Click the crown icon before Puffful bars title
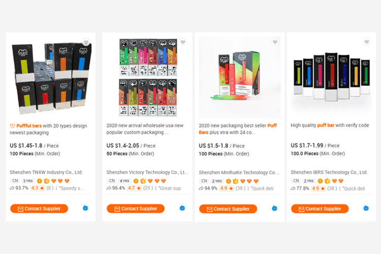381x254 pixels. (12, 125)
